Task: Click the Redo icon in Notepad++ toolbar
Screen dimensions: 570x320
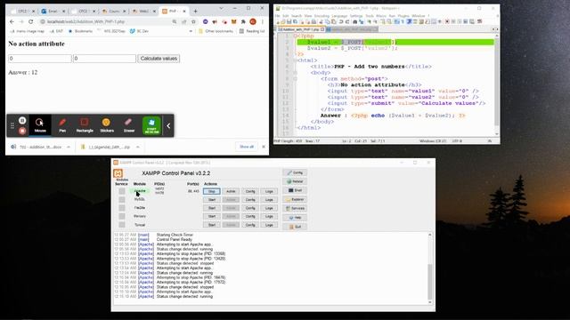Action: pos(347,21)
